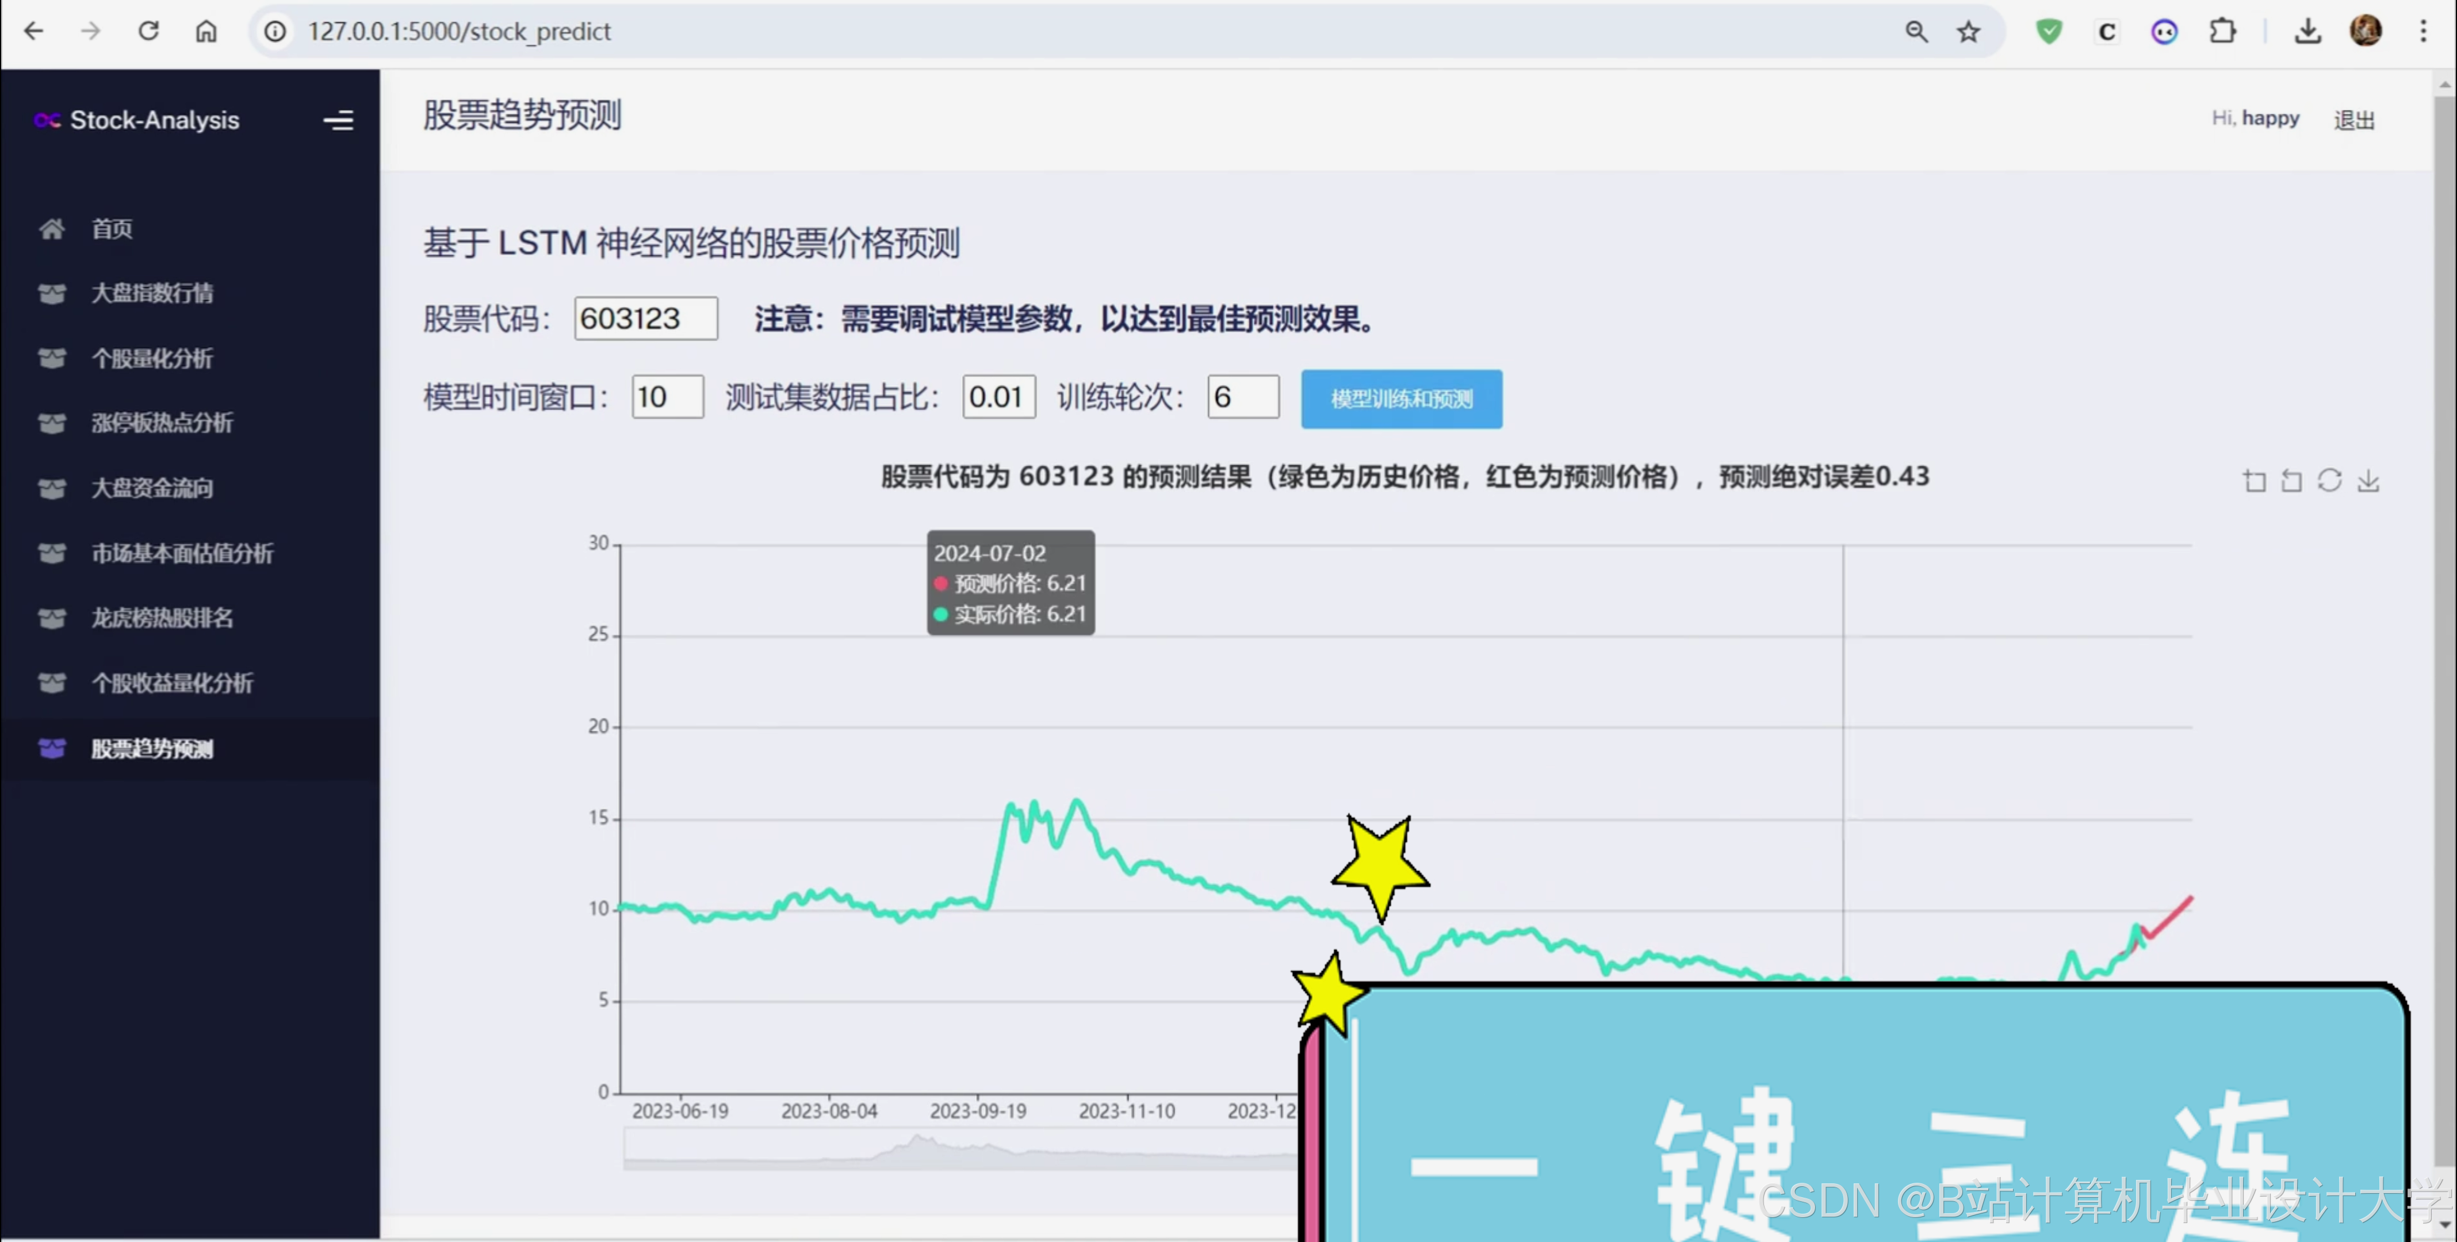Click the chart data zoom slider bar
The image size is (2457, 1242).
pyautogui.click(x=954, y=1149)
